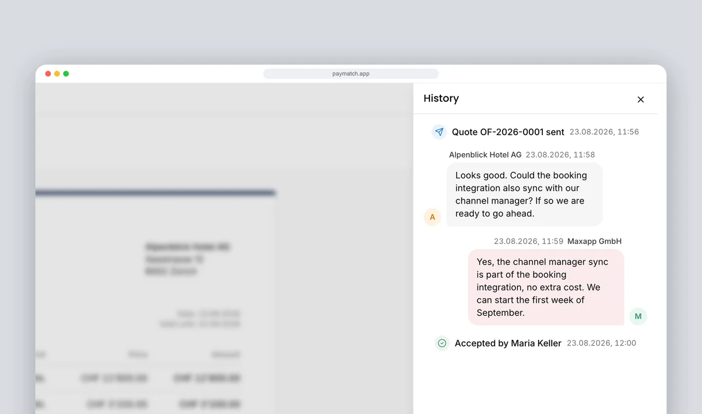Screen dimensions: 702x414
Task: Click the green accepted checkmark icon
Action: click(x=442, y=343)
